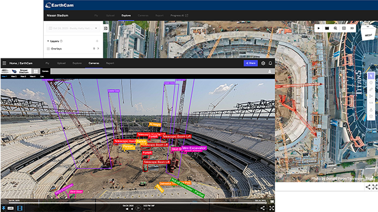Open the Explore tab in the Cameras window
This screenshot has width=378, height=212.
[x=77, y=63]
